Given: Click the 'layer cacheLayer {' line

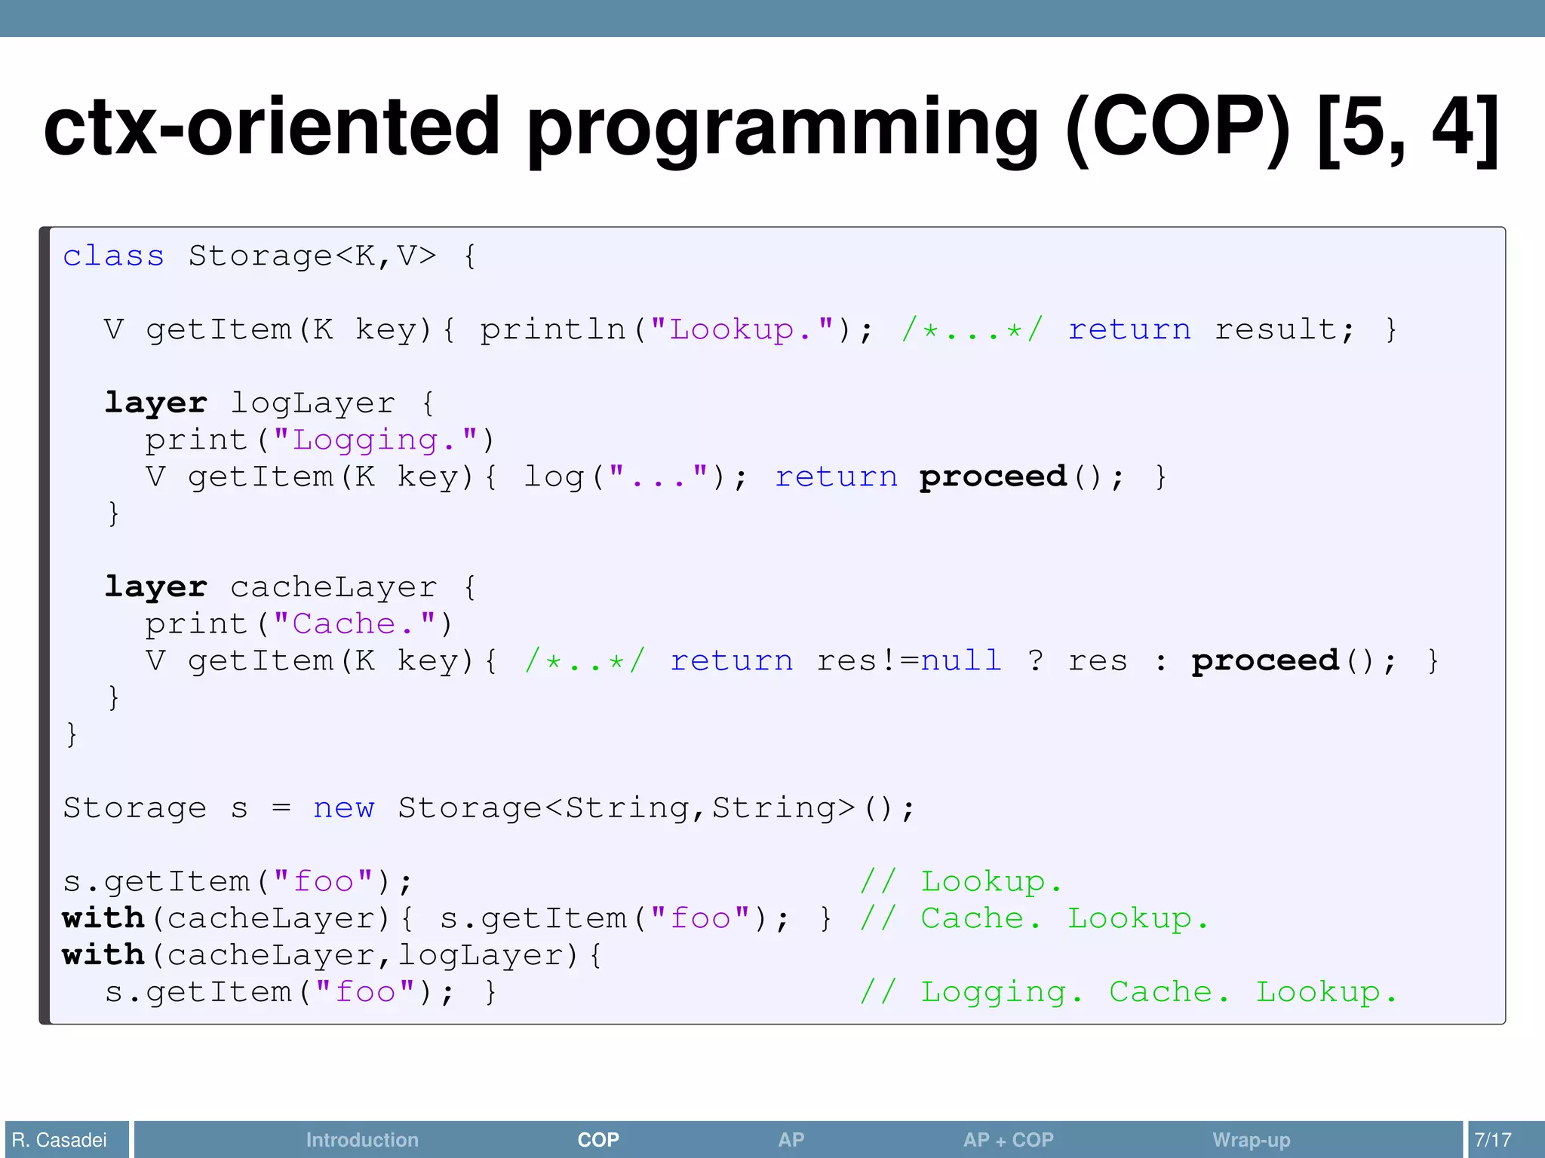Looking at the screenshot, I should 290,587.
